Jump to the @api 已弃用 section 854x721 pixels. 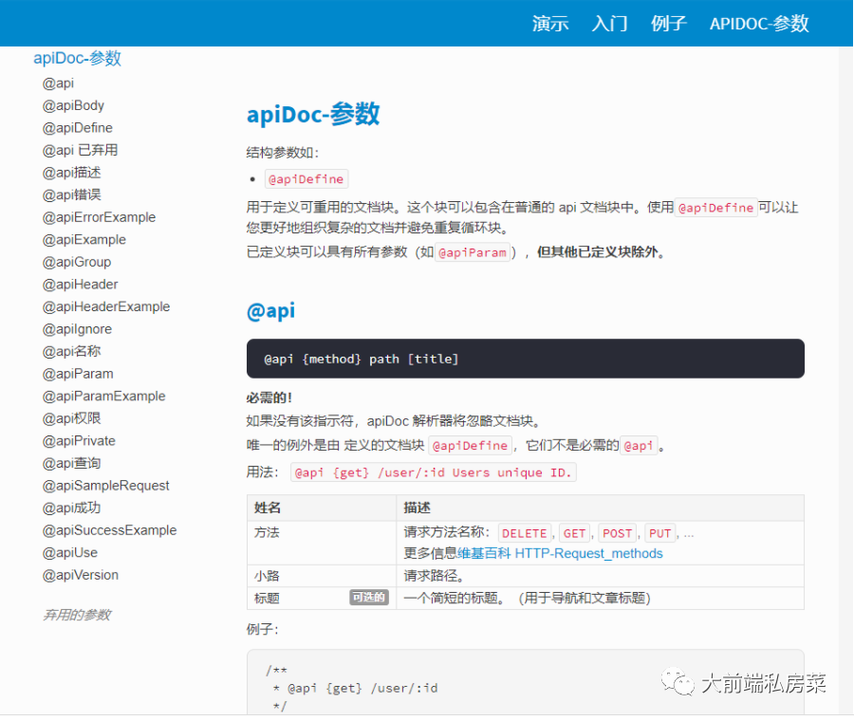point(81,150)
